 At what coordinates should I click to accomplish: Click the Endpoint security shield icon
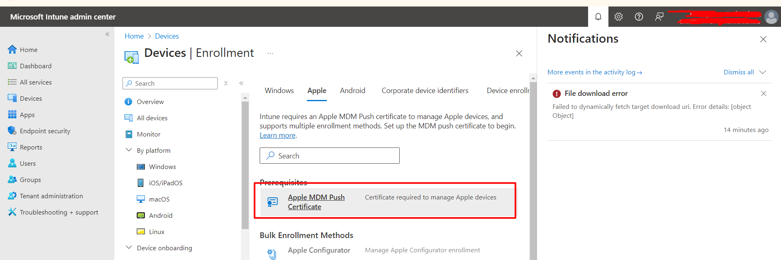(12, 131)
